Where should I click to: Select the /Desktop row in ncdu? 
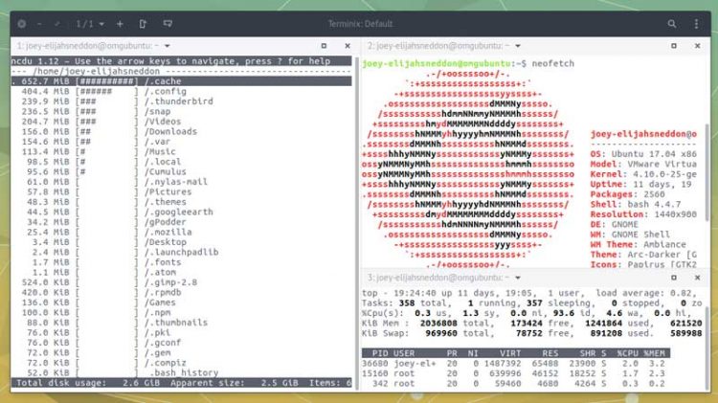(182, 242)
